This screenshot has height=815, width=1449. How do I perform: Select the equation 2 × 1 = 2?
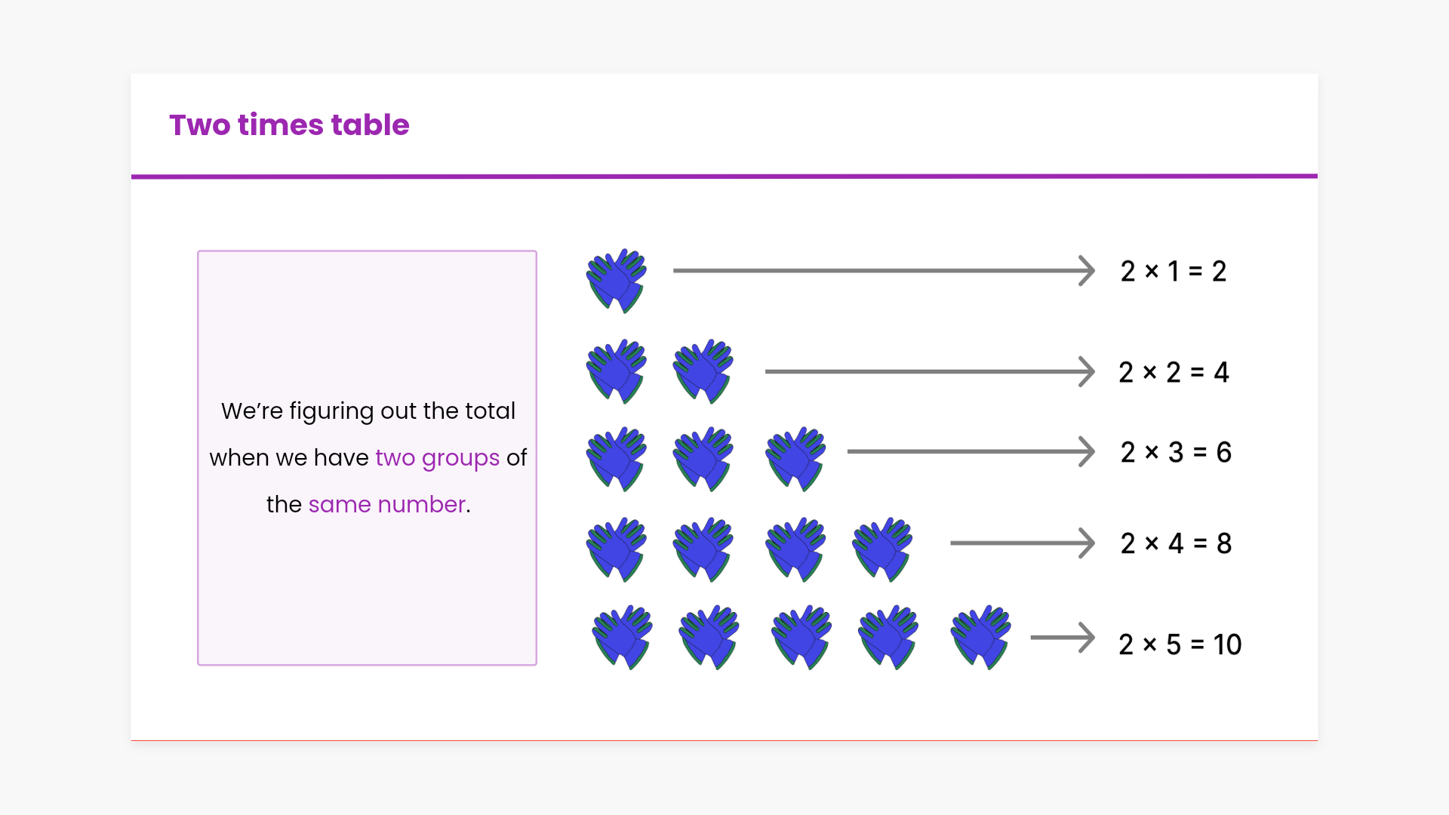[1174, 271]
